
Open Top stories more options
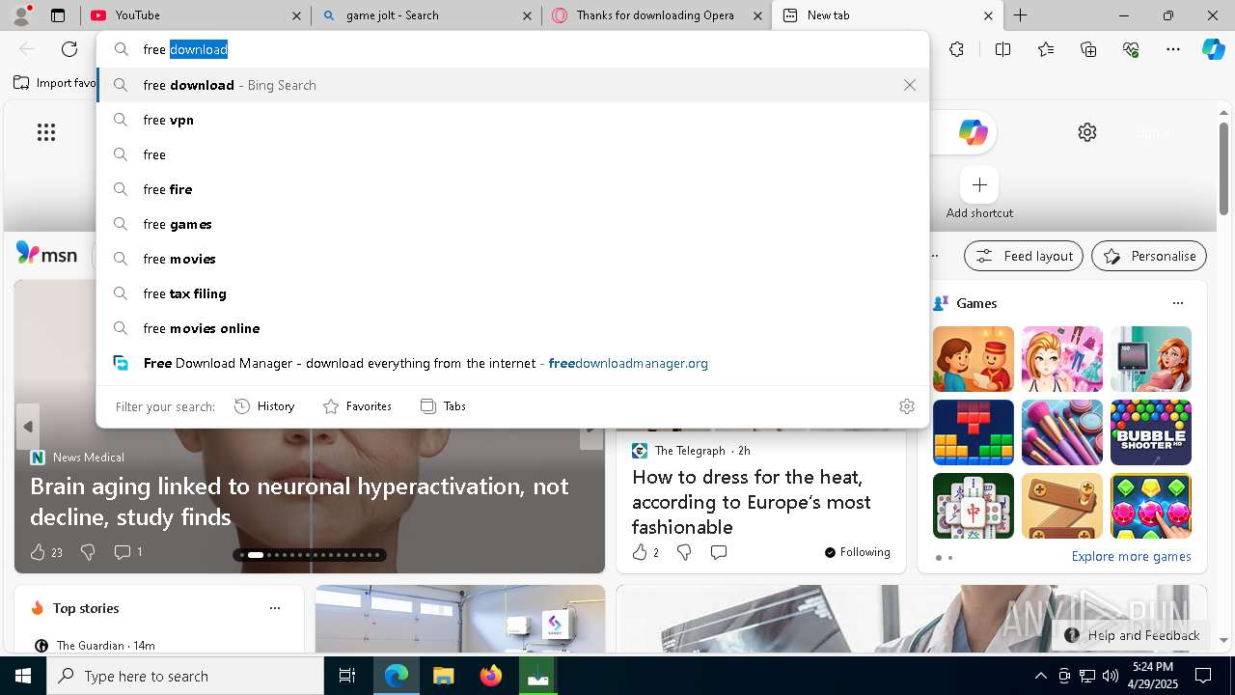(x=275, y=608)
